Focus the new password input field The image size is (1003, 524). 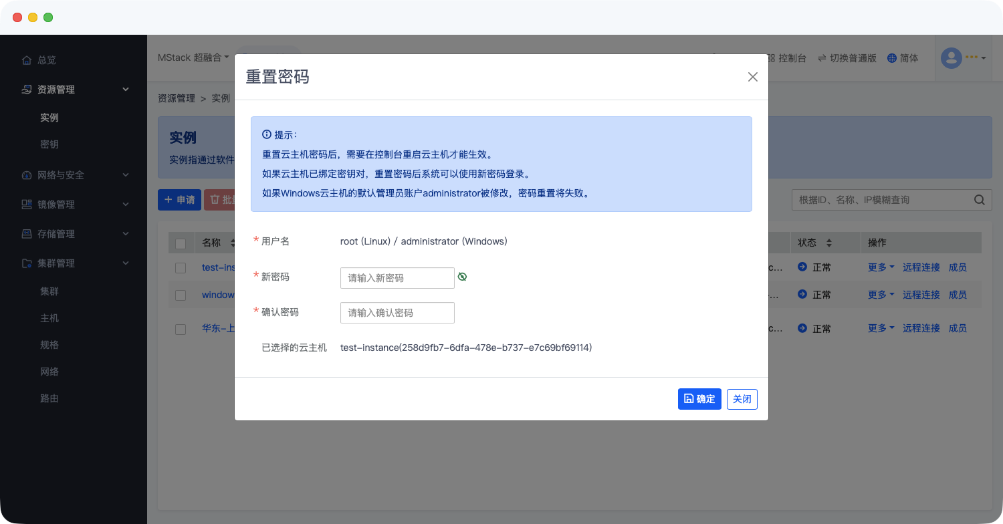click(397, 278)
